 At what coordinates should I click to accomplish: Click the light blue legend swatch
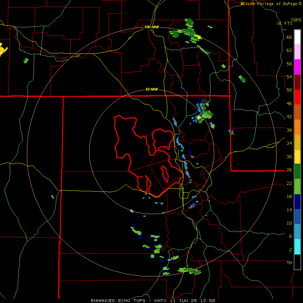(x=297, y=232)
